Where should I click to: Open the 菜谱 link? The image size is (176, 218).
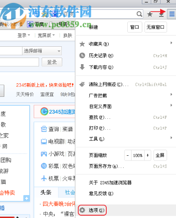point(67,129)
